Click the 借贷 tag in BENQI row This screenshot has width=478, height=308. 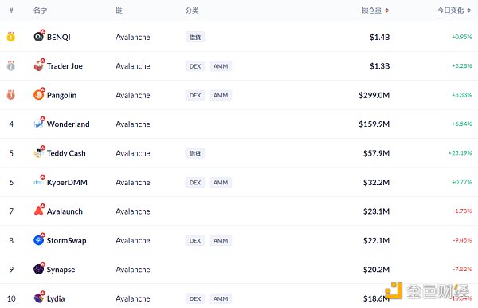pos(195,37)
